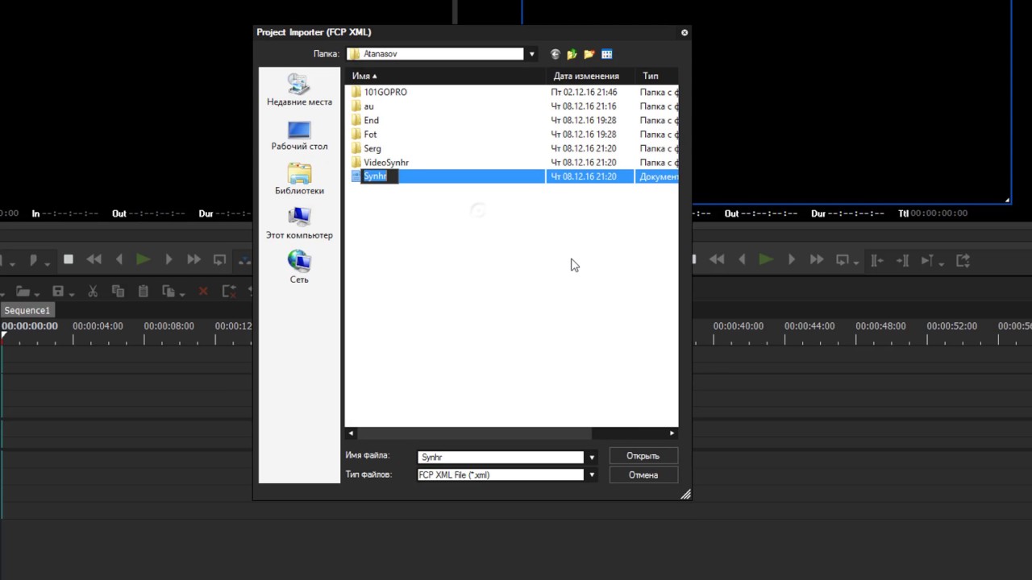
Task: Click the horizontal scrollbar right arrow
Action: [x=672, y=433]
